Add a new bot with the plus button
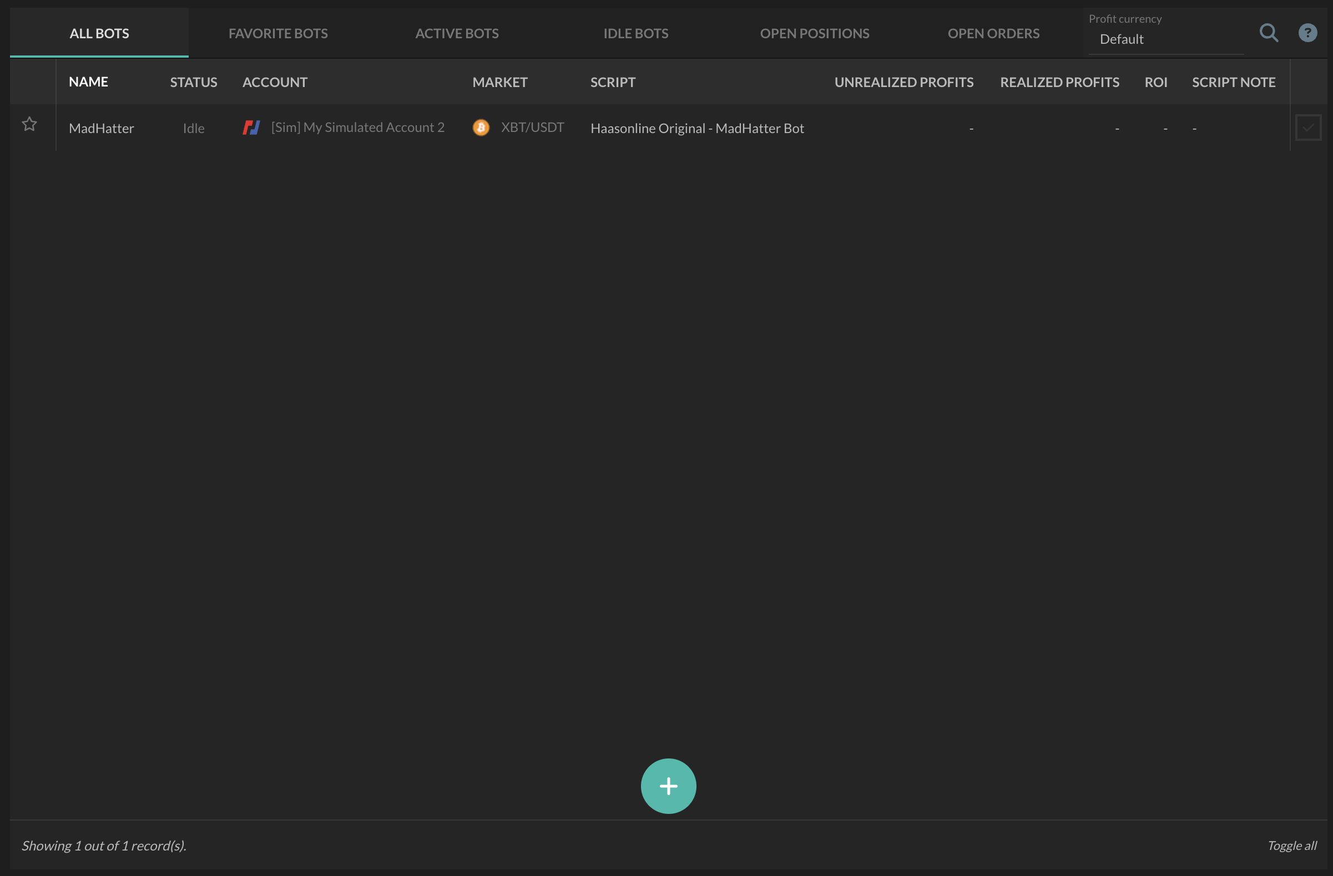 tap(668, 786)
